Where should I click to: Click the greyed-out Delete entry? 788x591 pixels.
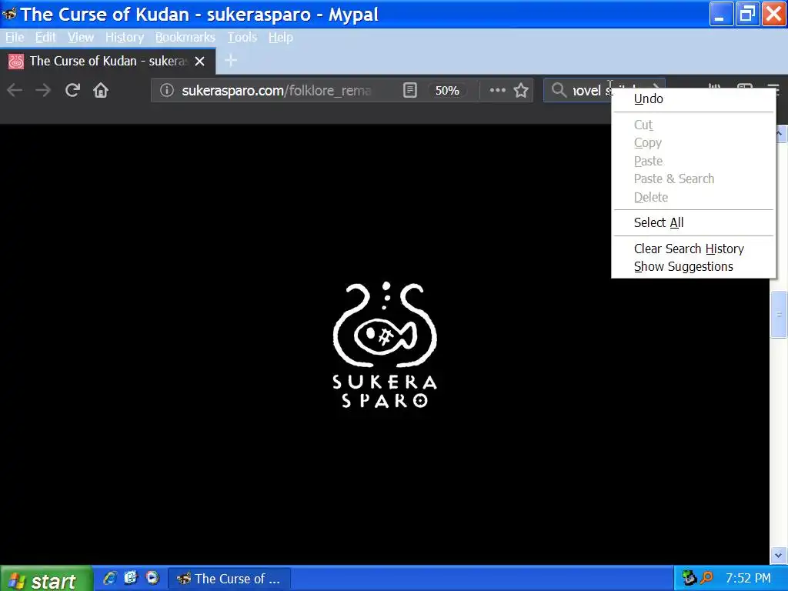[x=693, y=198]
